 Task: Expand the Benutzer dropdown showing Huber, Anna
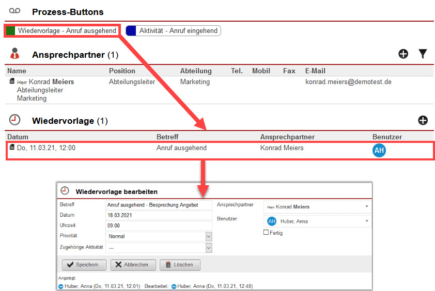pyautogui.click(x=367, y=221)
